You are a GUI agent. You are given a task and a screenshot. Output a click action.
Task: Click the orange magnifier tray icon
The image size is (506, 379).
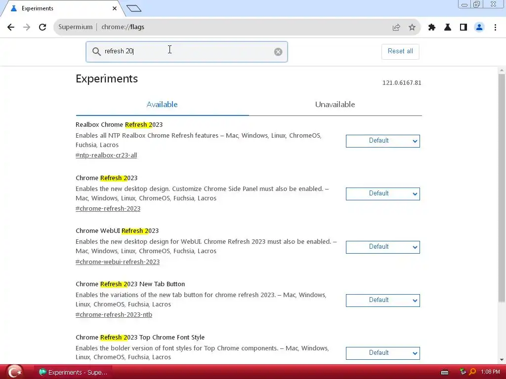pos(472,372)
